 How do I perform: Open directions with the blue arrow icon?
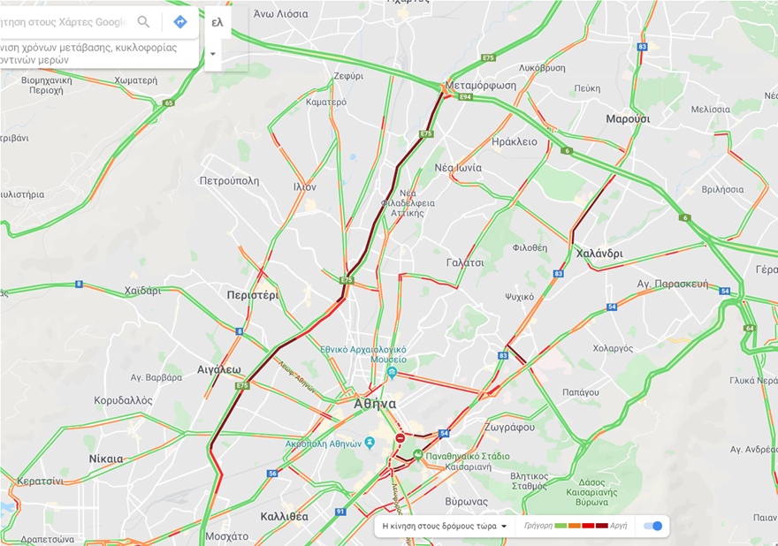180,22
